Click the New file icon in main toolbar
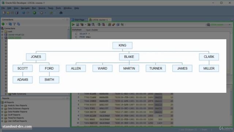The width and height of the screenshot is (234, 132). (x=4, y=13)
